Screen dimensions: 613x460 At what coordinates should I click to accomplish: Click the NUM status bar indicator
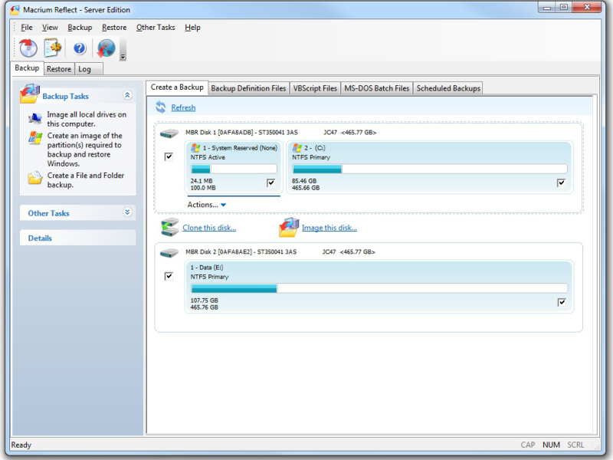pyautogui.click(x=551, y=445)
